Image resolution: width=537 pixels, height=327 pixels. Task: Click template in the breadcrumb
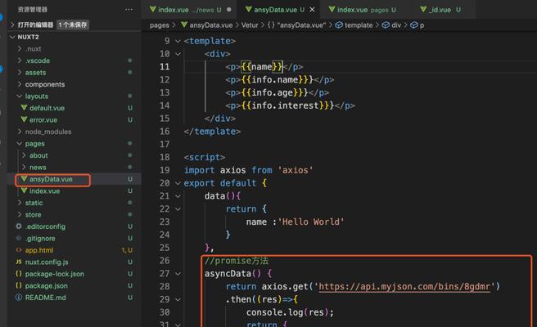click(x=359, y=25)
